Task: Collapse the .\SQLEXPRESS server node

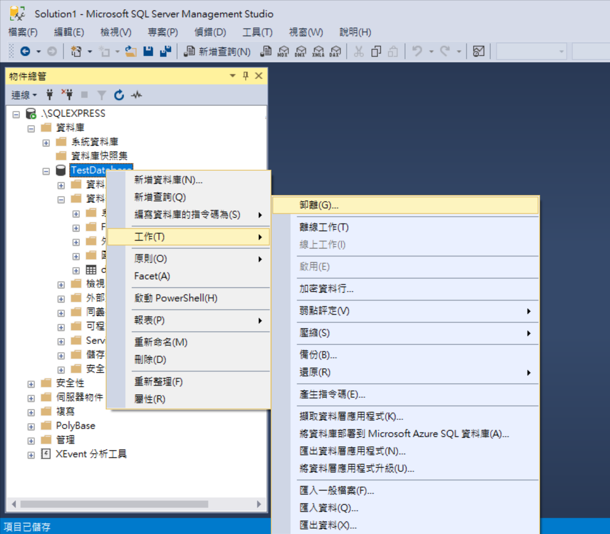Action: tap(16, 115)
